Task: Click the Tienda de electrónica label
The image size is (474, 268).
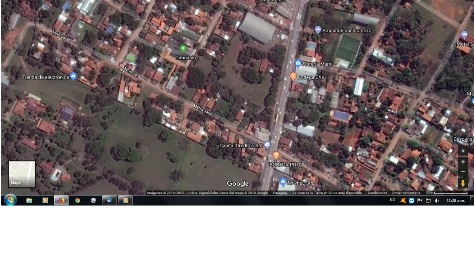Action: [46, 77]
